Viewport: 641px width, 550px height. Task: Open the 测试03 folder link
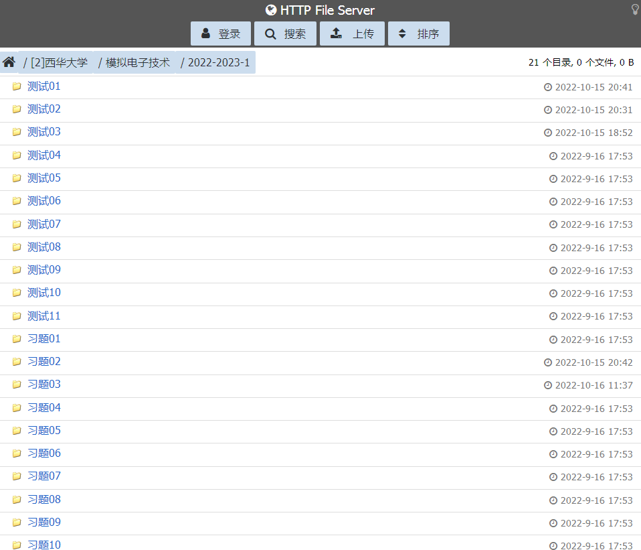pyautogui.click(x=43, y=132)
